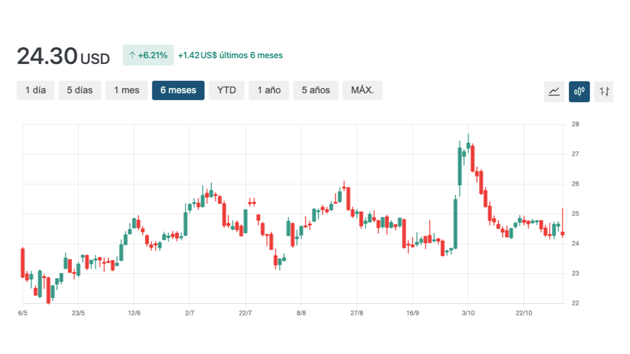
Task: Show year-to-date data with YTD button
Action: pyautogui.click(x=226, y=90)
